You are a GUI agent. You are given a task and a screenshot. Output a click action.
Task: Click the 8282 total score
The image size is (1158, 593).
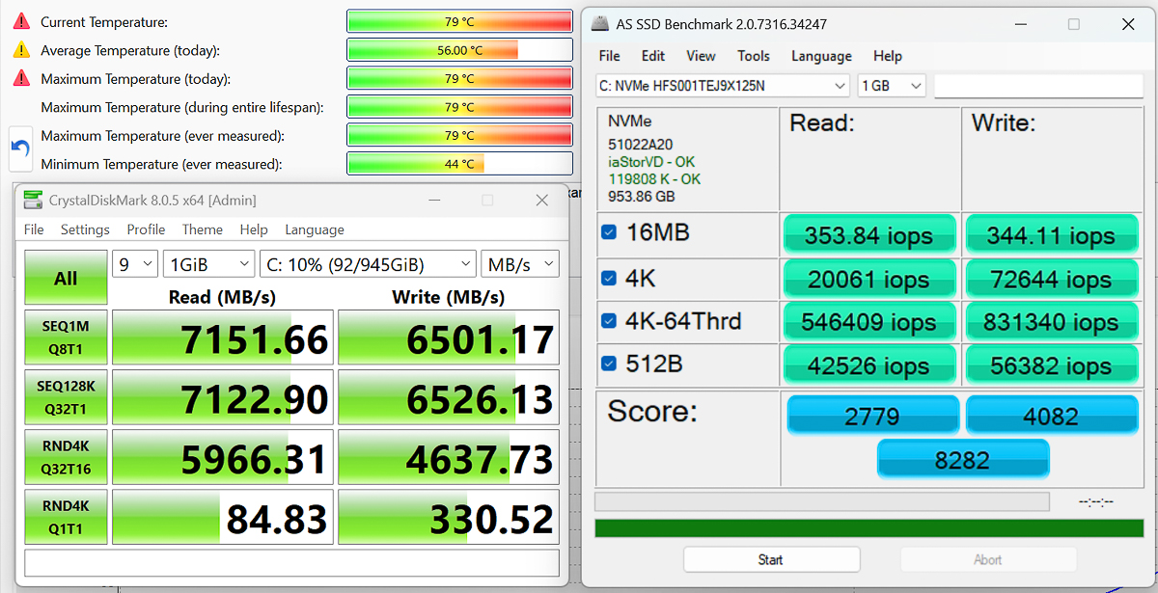(x=962, y=459)
